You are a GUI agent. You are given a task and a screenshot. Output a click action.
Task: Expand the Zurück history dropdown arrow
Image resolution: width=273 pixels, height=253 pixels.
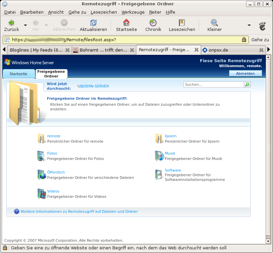pyautogui.click(x=26, y=25)
